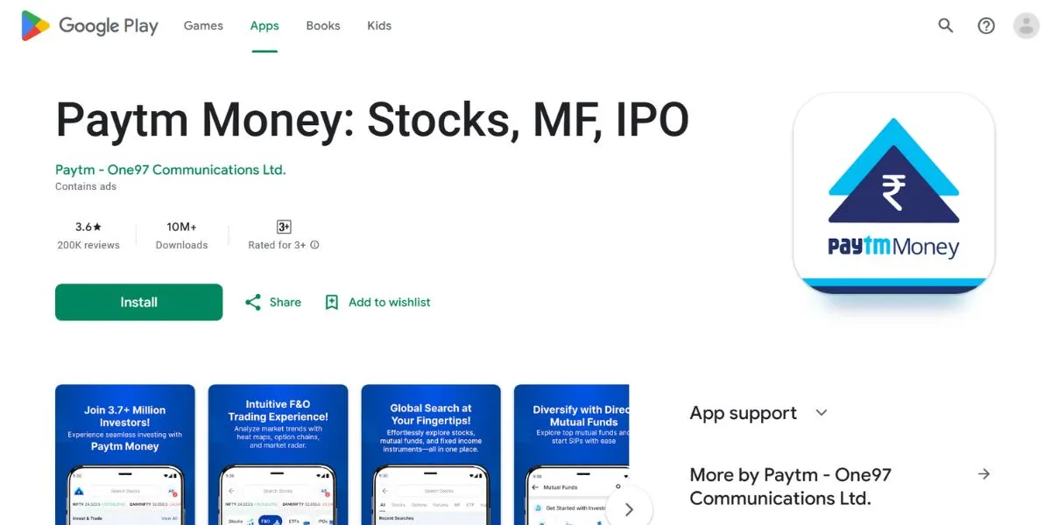Click the Install button
This screenshot has height=525, width=1051.
coord(138,302)
